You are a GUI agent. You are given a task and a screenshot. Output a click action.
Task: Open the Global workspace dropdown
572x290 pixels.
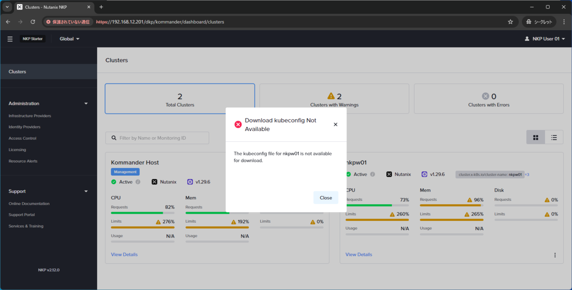[x=70, y=39]
